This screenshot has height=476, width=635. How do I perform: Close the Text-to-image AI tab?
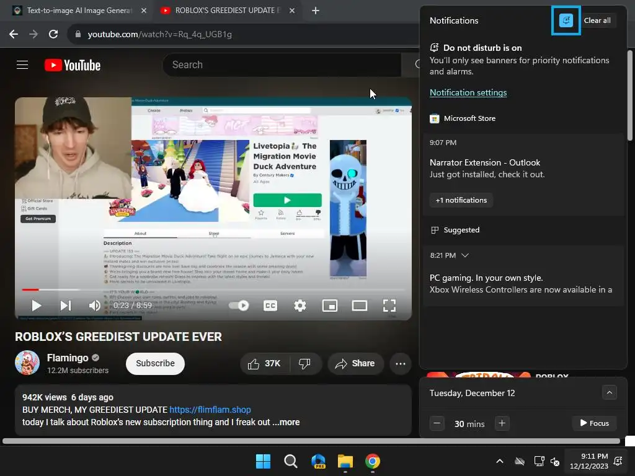144,11
